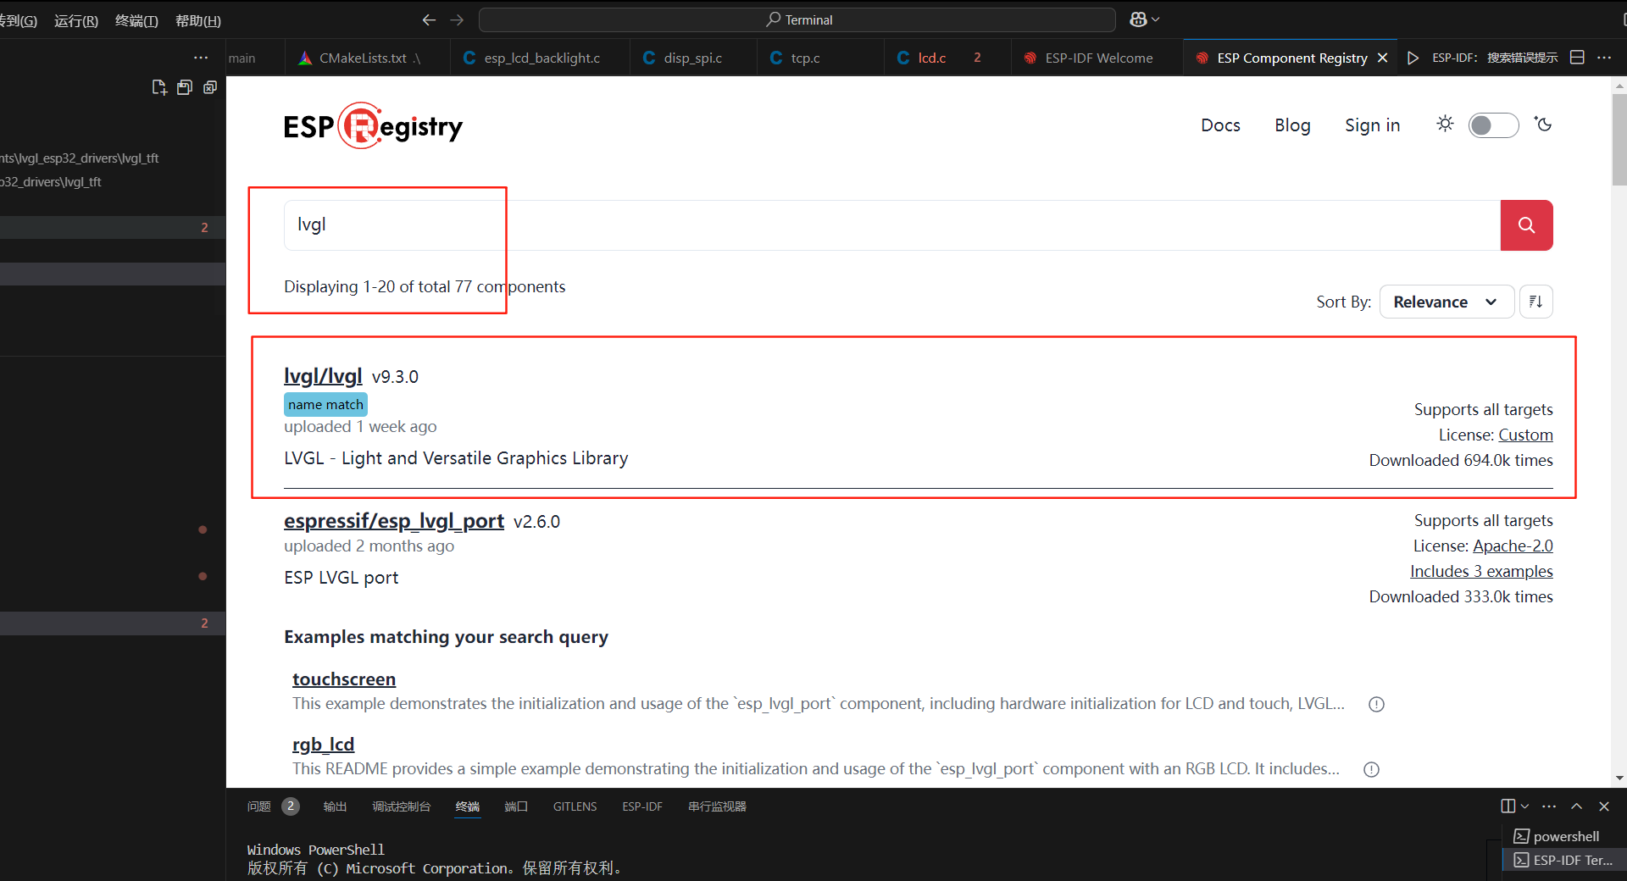Show info icon for touchscreen example
The width and height of the screenshot is (1627, 881).
click(1376, 704)
